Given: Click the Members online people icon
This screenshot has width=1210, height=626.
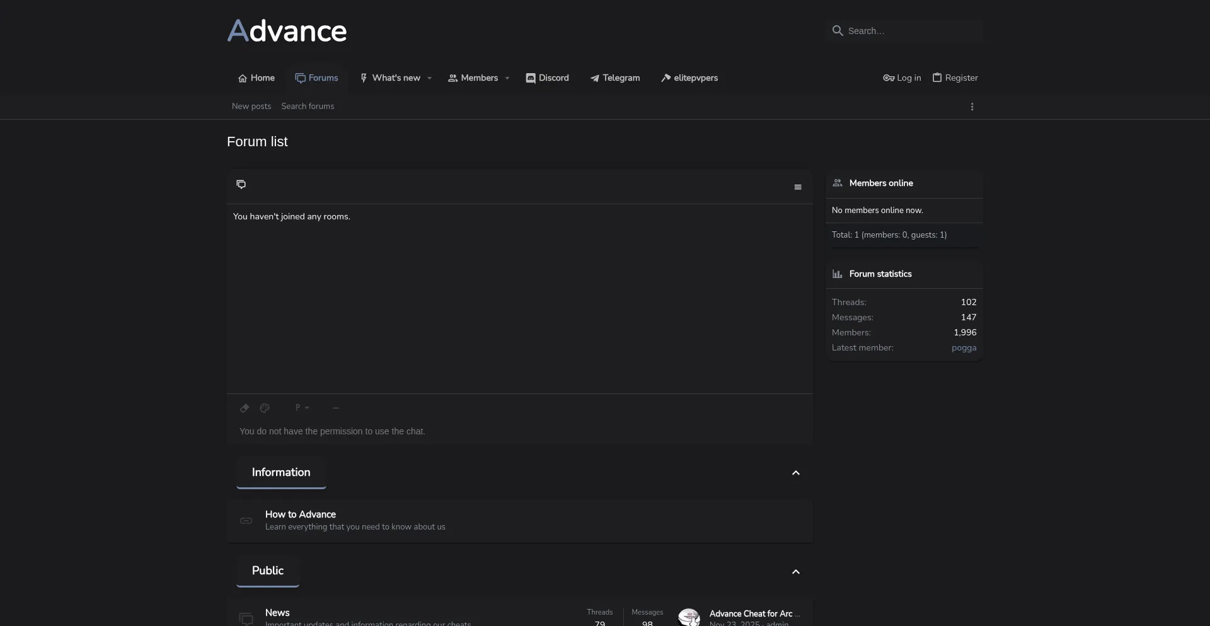Looking at the screenshot, I should click(x=838, y=183).
